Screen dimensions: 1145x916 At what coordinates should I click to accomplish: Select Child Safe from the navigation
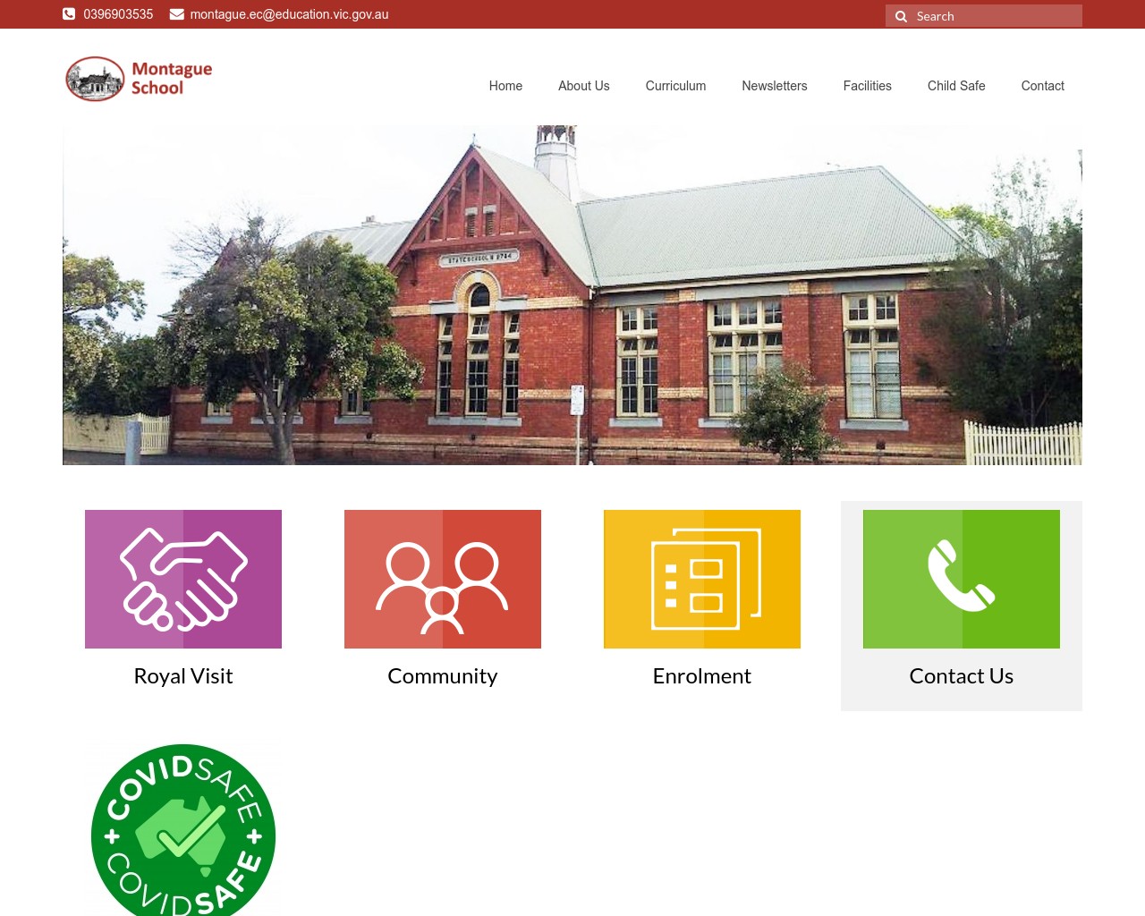[956, 86]
